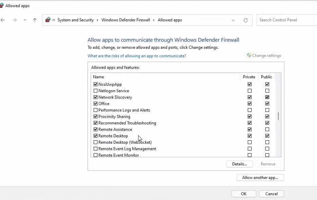This screenshot has height=200, width=317.
Task: Go to System and Security breadcrumb
Action: pyautogui.click(x=75, y=20)
